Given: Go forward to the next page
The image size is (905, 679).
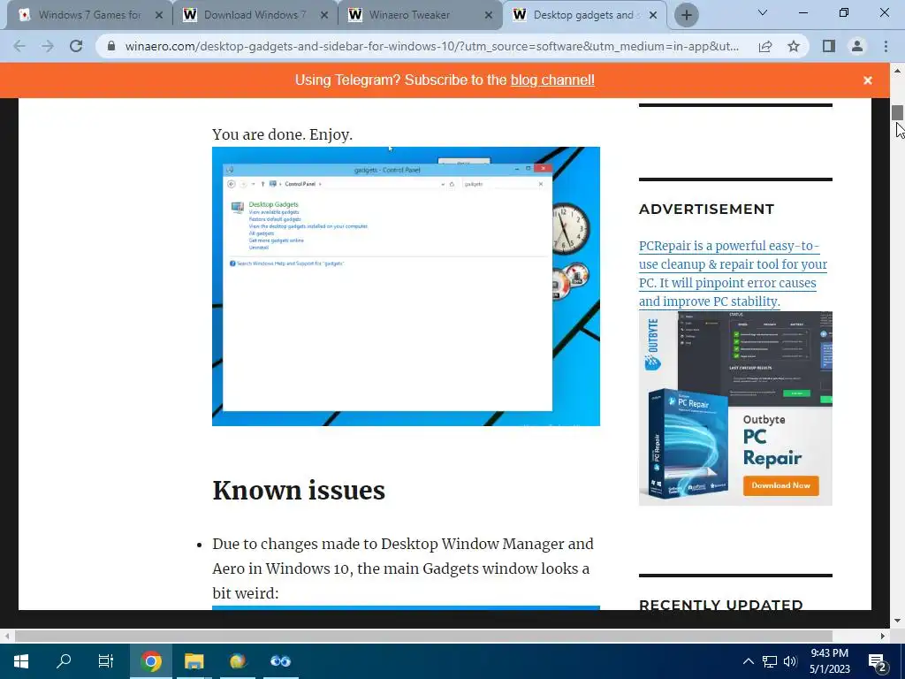Looking at the screenshot, I should tap(48, 46).
